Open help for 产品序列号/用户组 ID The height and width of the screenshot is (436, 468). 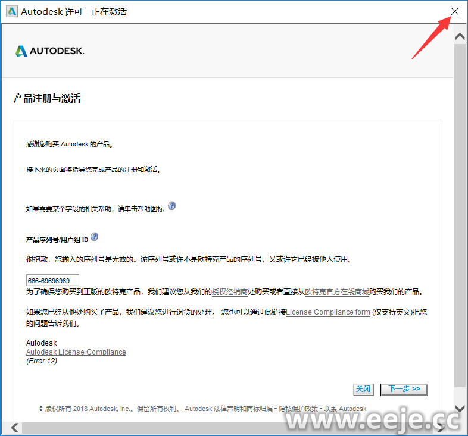pos(94,237)
